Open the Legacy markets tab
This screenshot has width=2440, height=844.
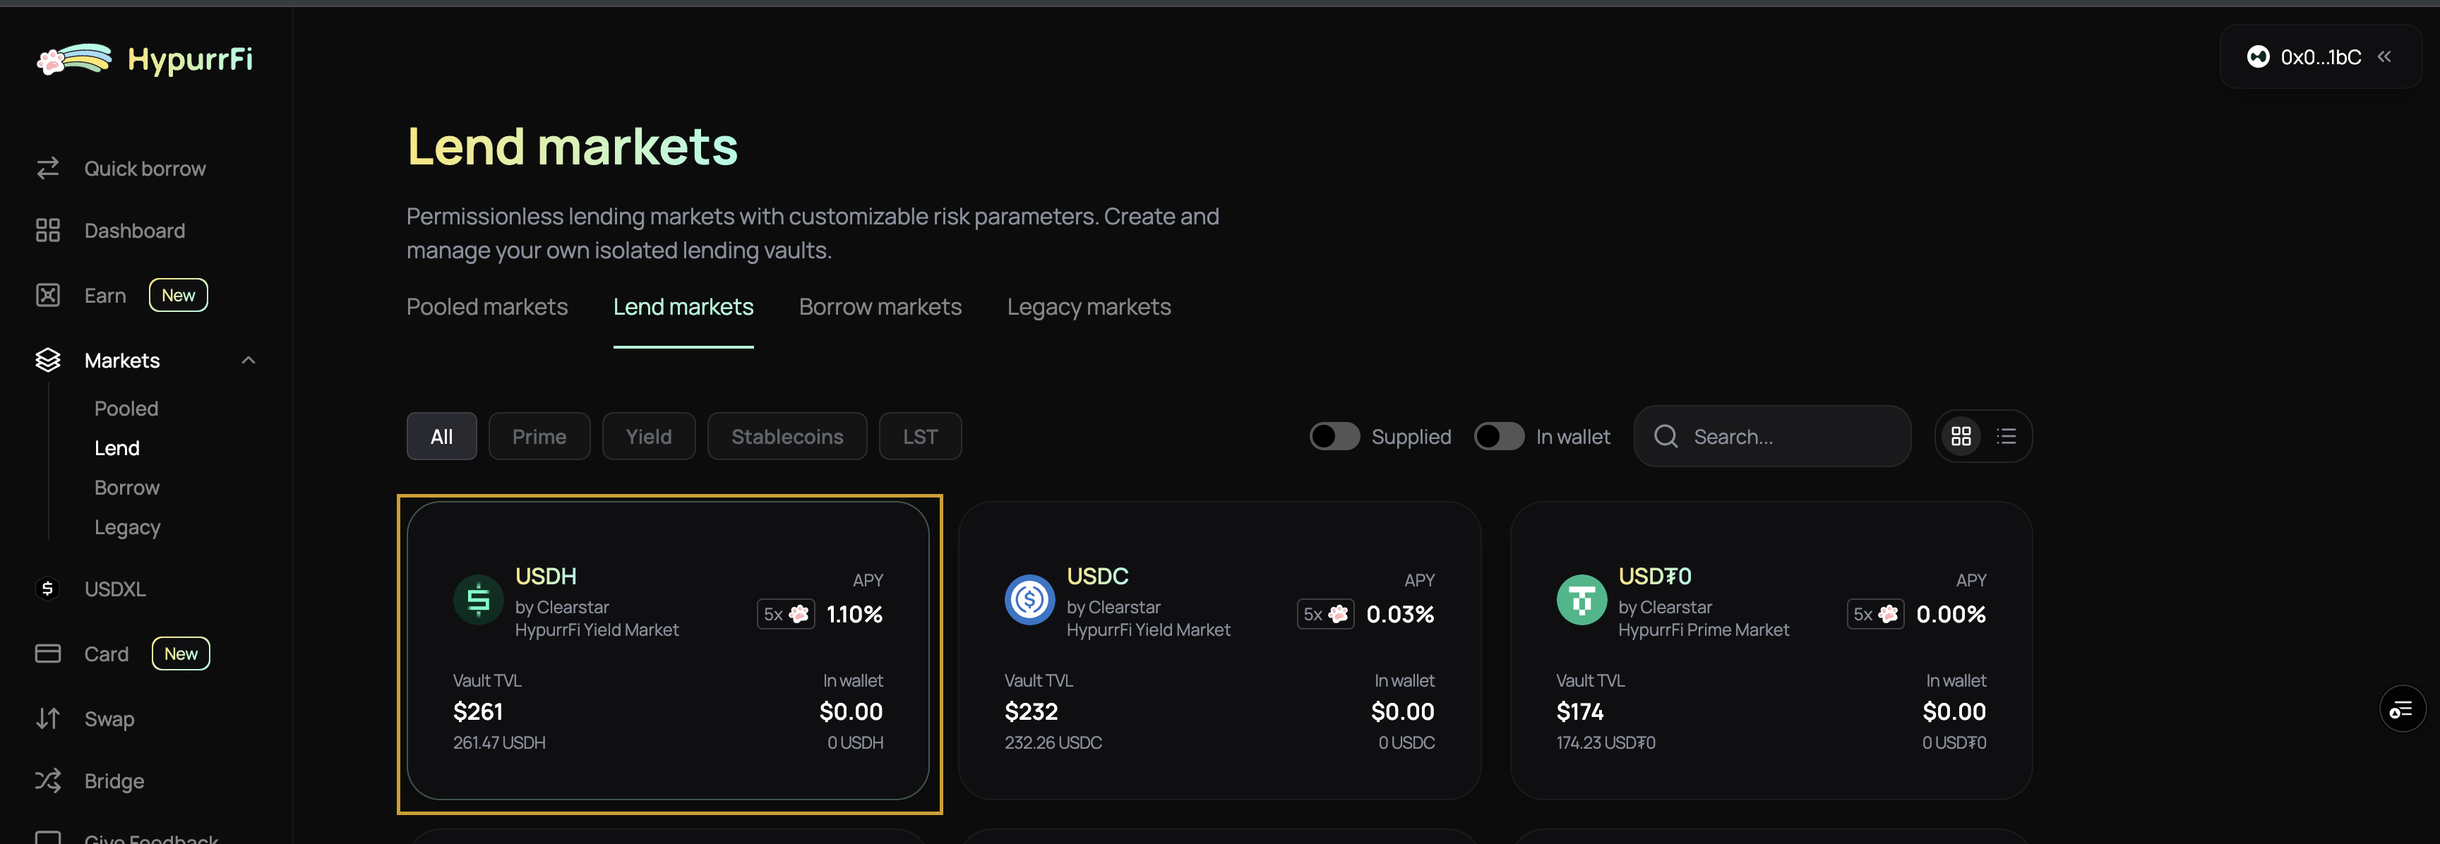1089,306
